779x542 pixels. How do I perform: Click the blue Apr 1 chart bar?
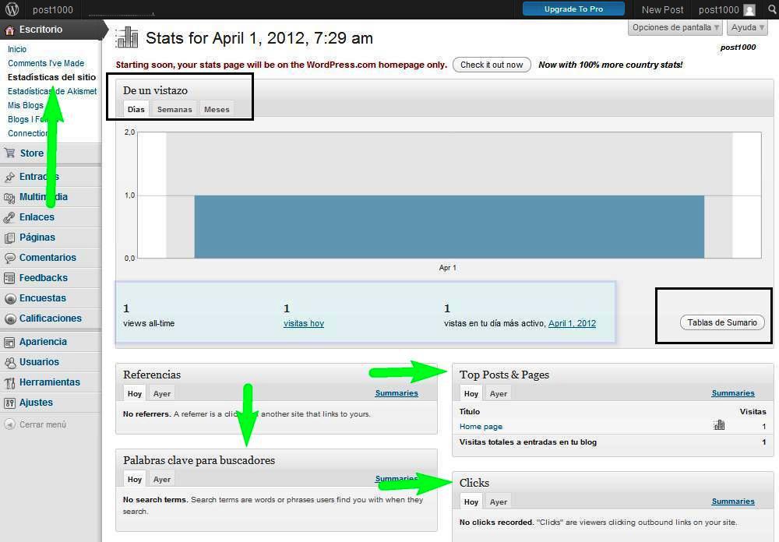pyautogui.click(x=449, y=226)
